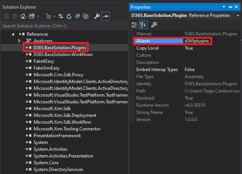Select the Copy Local property row
242x174 pixels.
pyautogui.click(x=147, y=48)
